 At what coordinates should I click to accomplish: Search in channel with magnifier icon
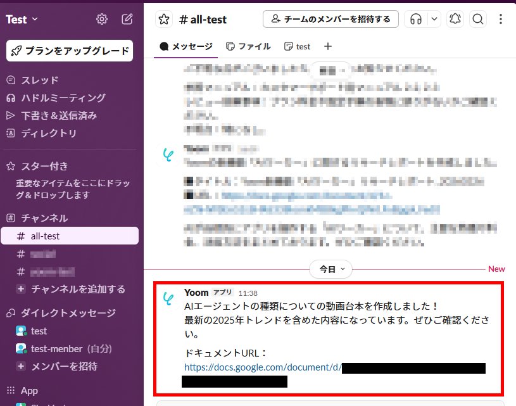478,19
